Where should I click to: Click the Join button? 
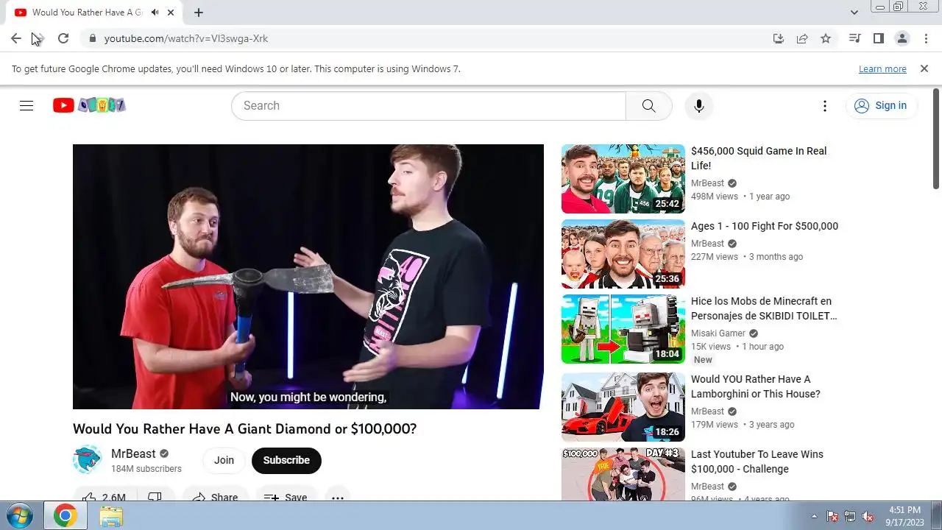pos(224,460)
